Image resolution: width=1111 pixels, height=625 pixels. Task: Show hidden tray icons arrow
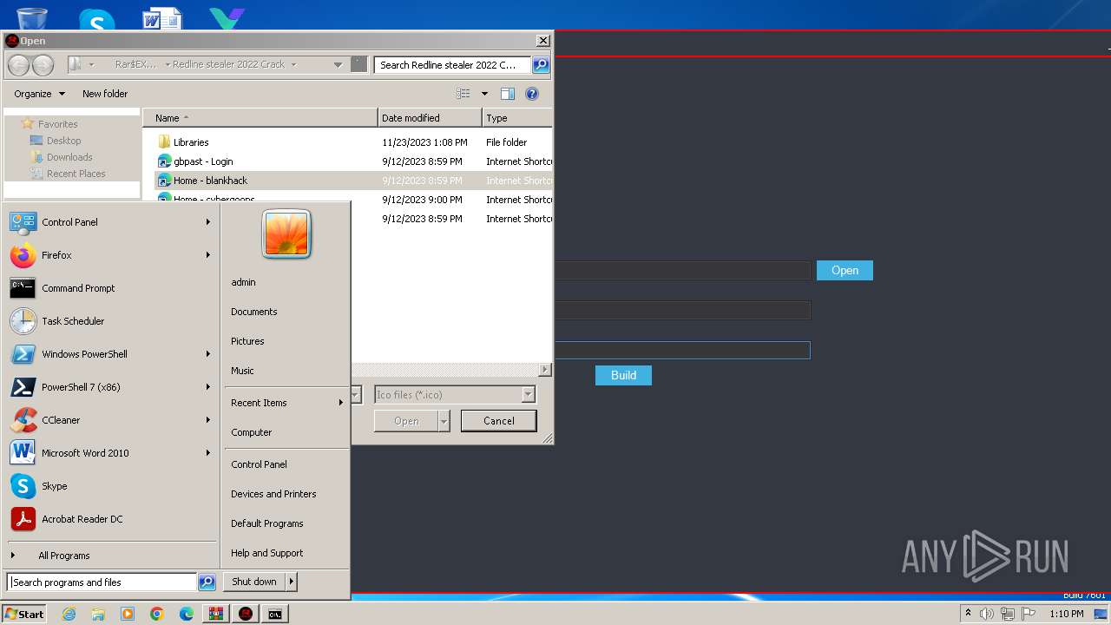click(x=968, y=614)
